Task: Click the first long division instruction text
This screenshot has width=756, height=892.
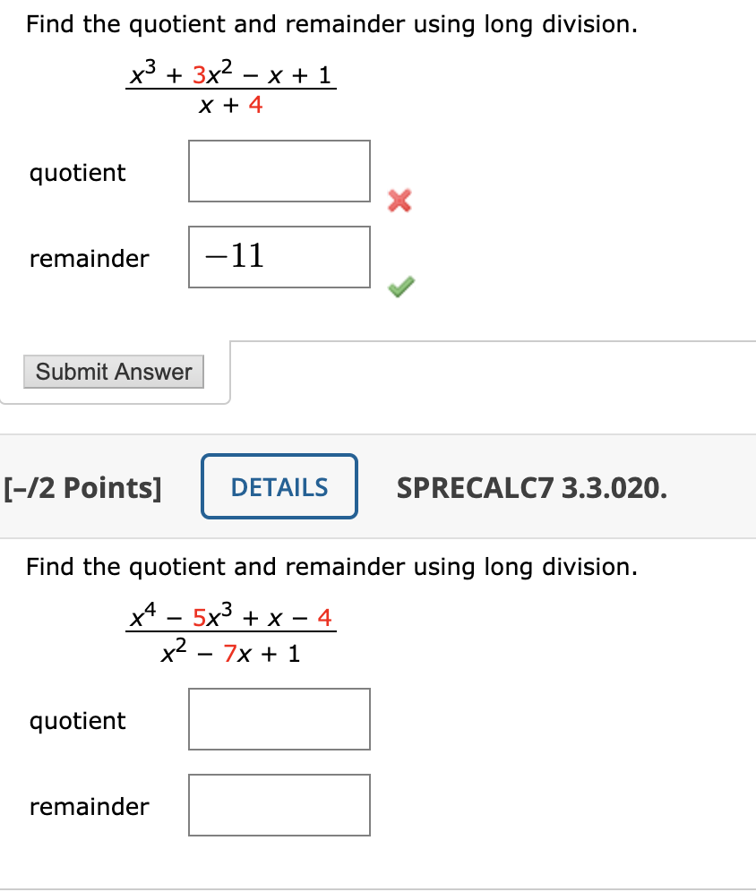Action: [x=331, y=24]
